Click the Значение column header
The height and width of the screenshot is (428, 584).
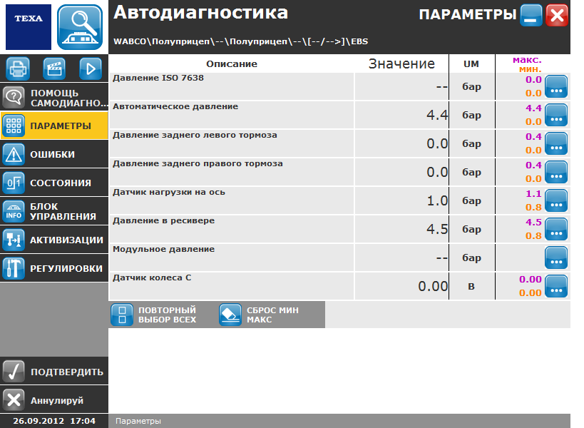point(401,63)
